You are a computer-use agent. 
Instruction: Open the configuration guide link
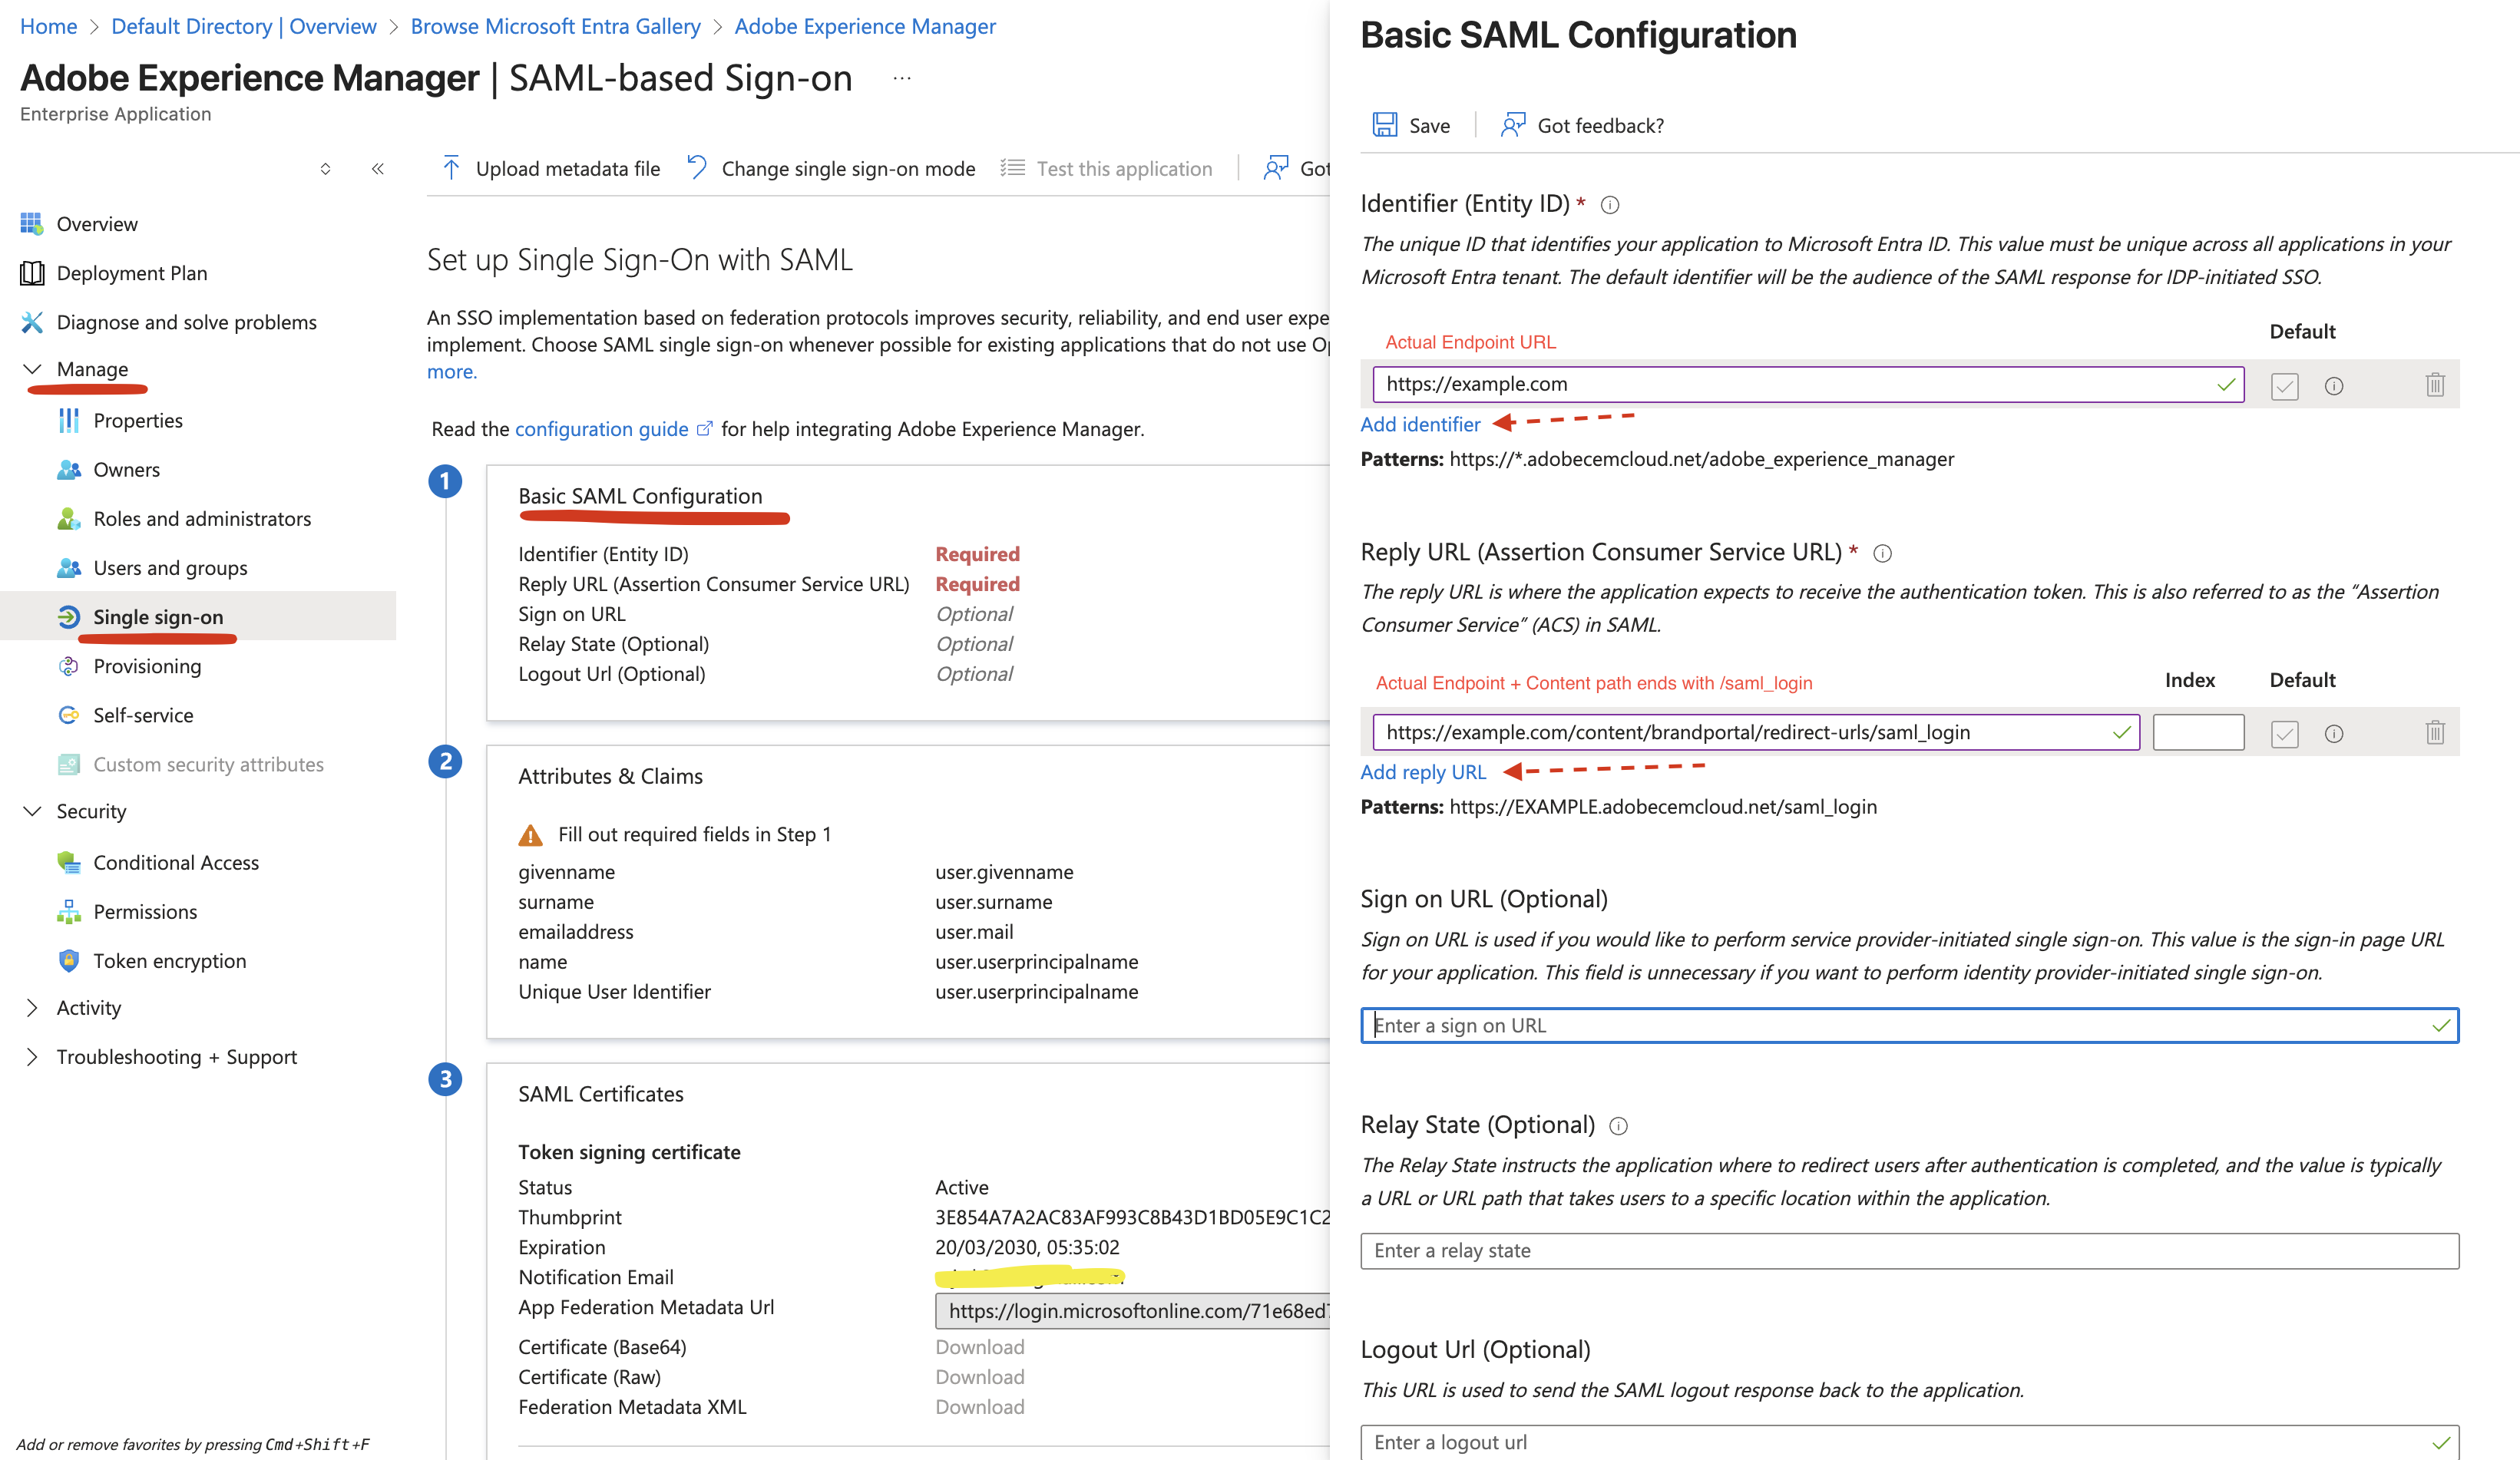coord(601,429)
